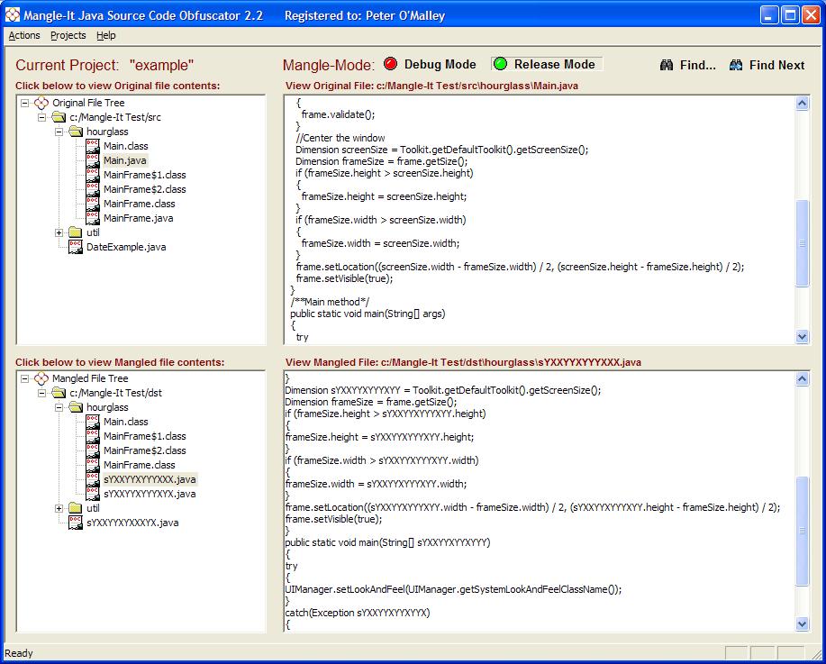Select Main.class in Mangled tree

point(125,422)
